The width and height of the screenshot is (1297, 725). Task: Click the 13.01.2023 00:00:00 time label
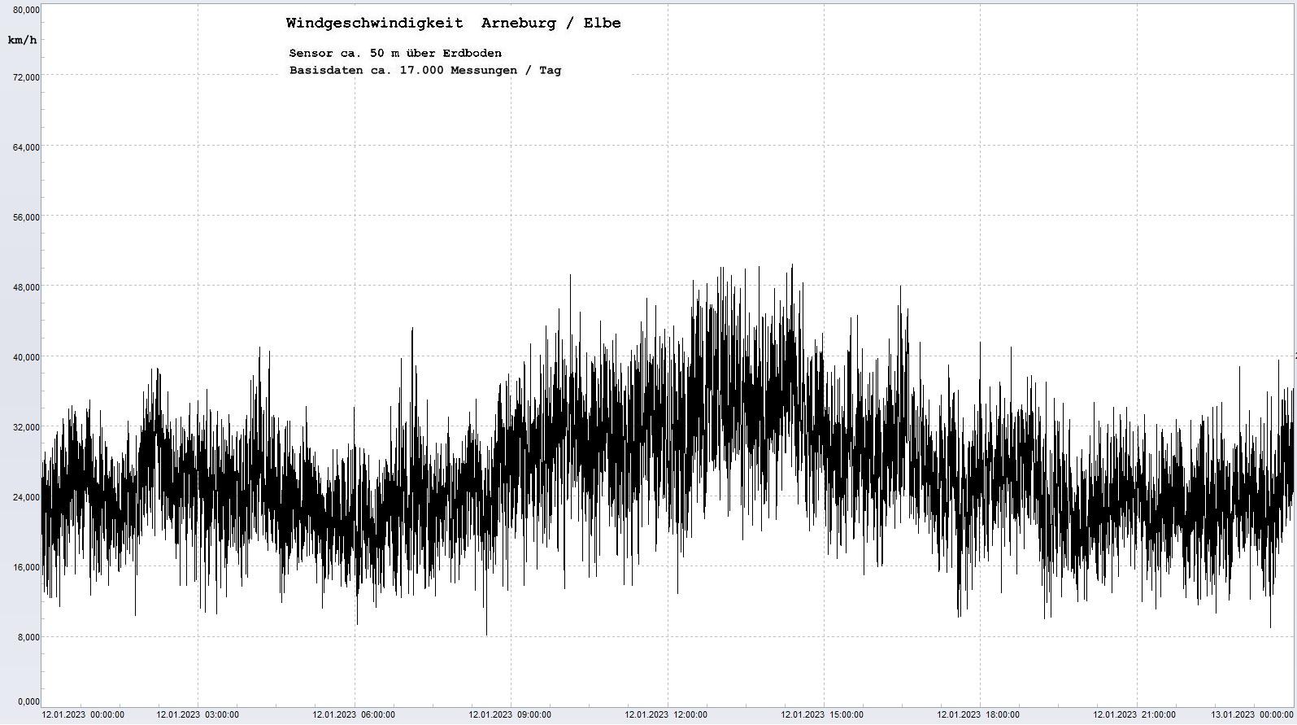tap(1251, 715)
